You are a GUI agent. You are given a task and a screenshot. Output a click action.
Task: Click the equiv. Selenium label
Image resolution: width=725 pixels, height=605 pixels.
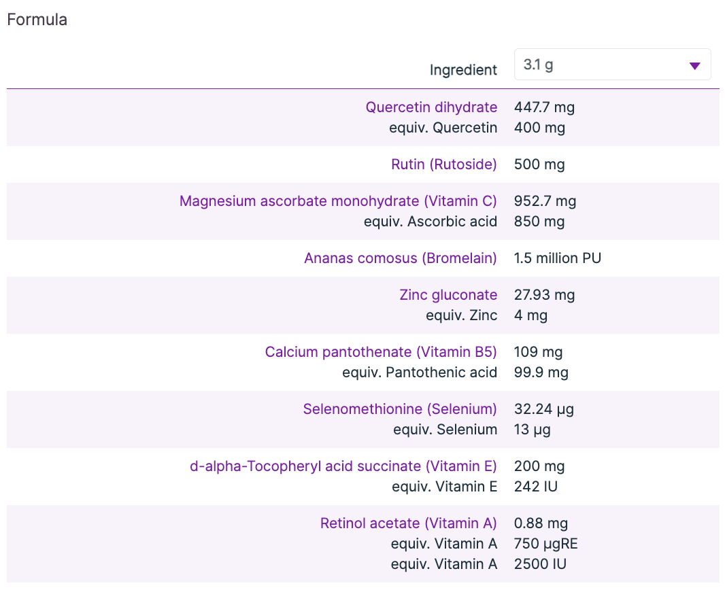point(445,430)
